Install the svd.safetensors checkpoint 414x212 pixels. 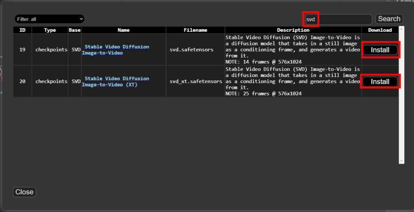380,50
